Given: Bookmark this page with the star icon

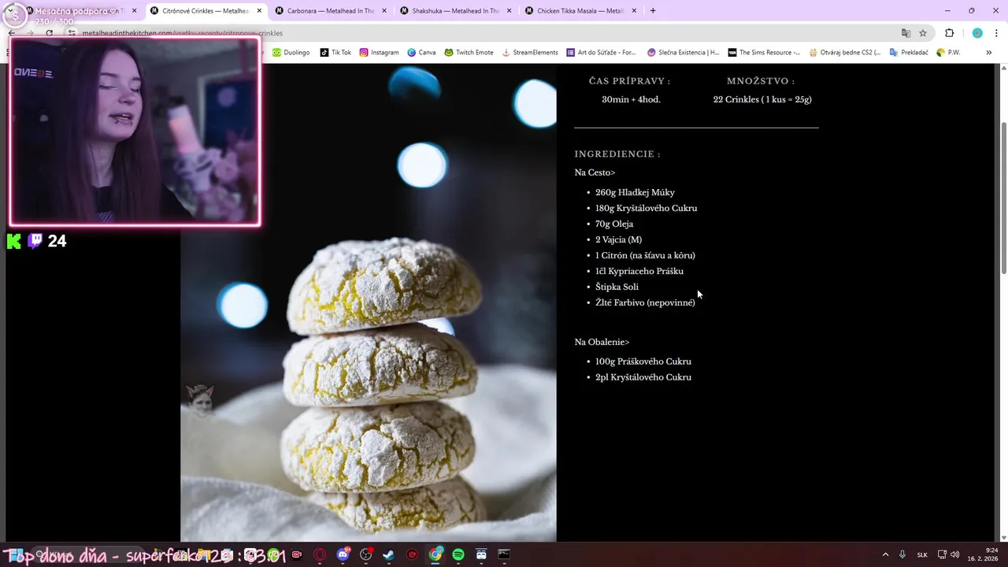Looking at the screenshot, I should coord(923,33).
